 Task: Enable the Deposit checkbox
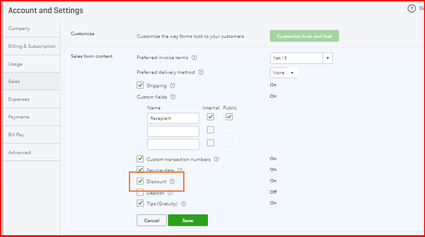pos(140,193)
